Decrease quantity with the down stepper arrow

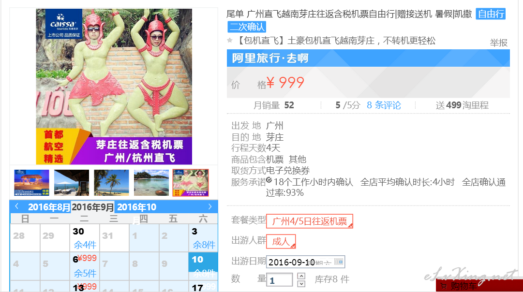[301, 284]
